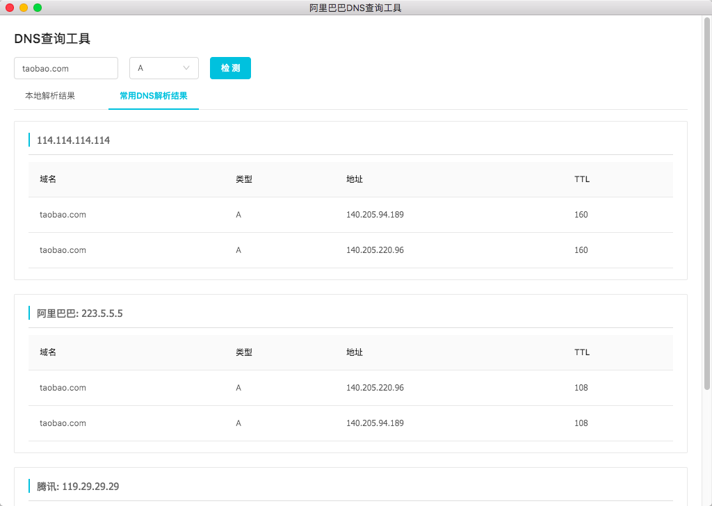The height and width of the screenshot is (506, 712).
Task: Click 地址 header in the 阿里巴巴 table
Action: [354, 352]
